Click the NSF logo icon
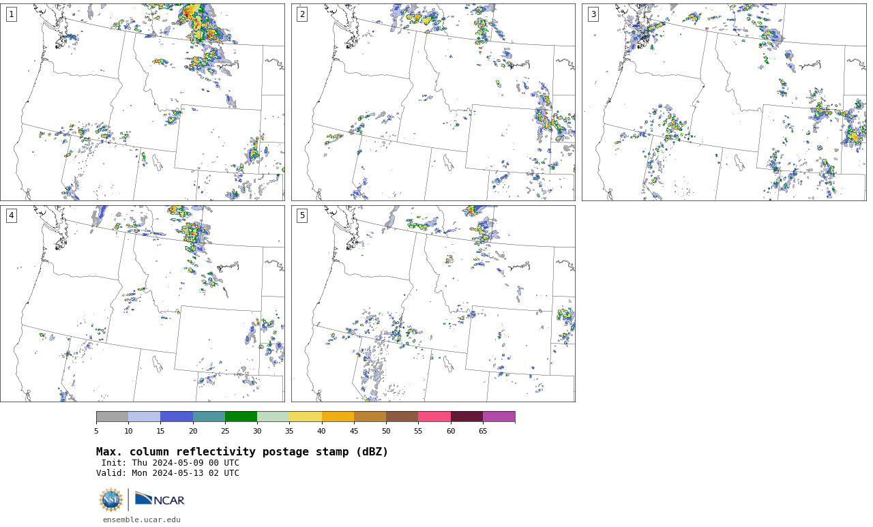Image resolution: width=873 pixels, height=527 pixels. click(111, 500)
